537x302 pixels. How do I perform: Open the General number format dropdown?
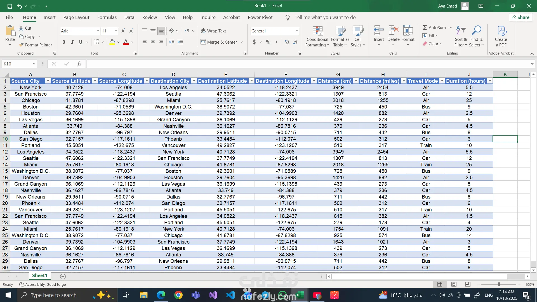(x=296, y=31)
